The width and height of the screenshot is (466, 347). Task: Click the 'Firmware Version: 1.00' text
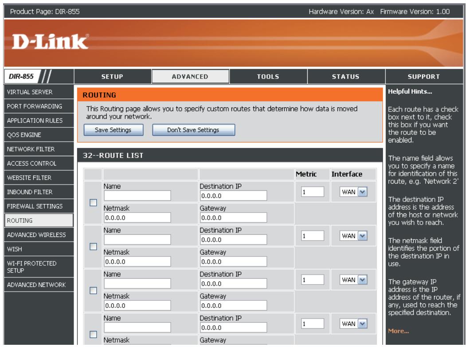[x=415, y=12]
